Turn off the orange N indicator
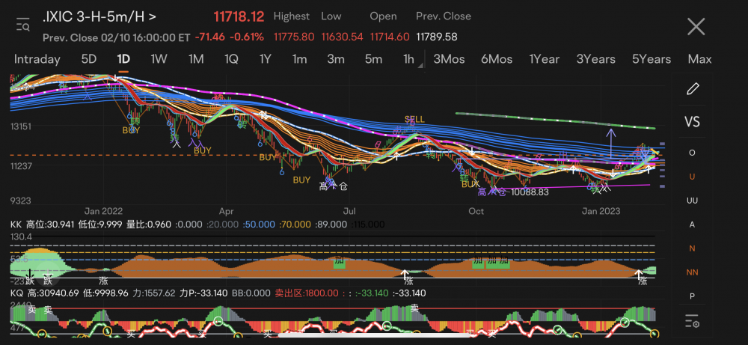This screenshot has height=345, width=748. click(x=693, y=248)
